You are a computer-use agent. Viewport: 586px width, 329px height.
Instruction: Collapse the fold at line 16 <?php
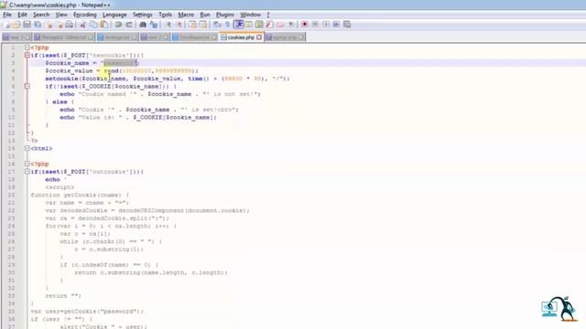coord(27,164)
